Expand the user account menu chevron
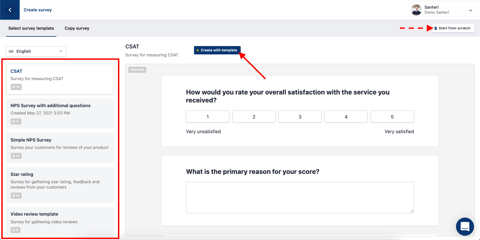The width and height of the screenshot is (480, 240). (471, 10)
